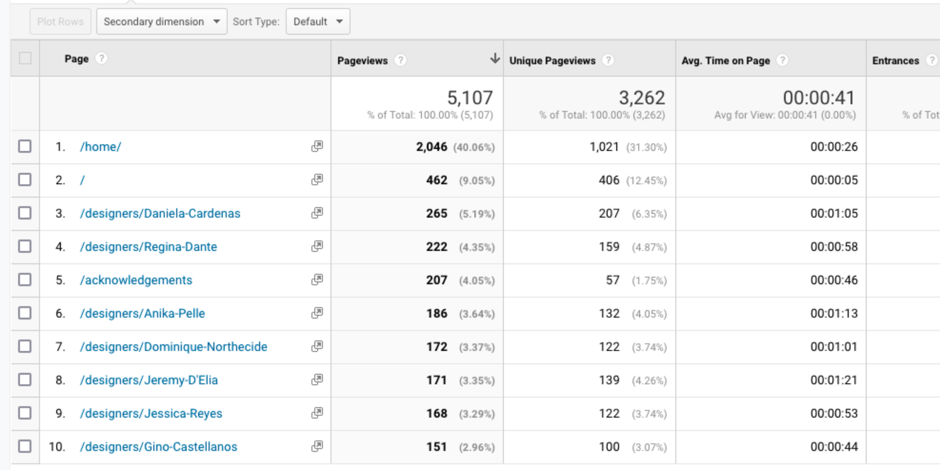Click Pageviews descending sort arrow
Viewport: 940px width, 470px height.
(495, 58)
